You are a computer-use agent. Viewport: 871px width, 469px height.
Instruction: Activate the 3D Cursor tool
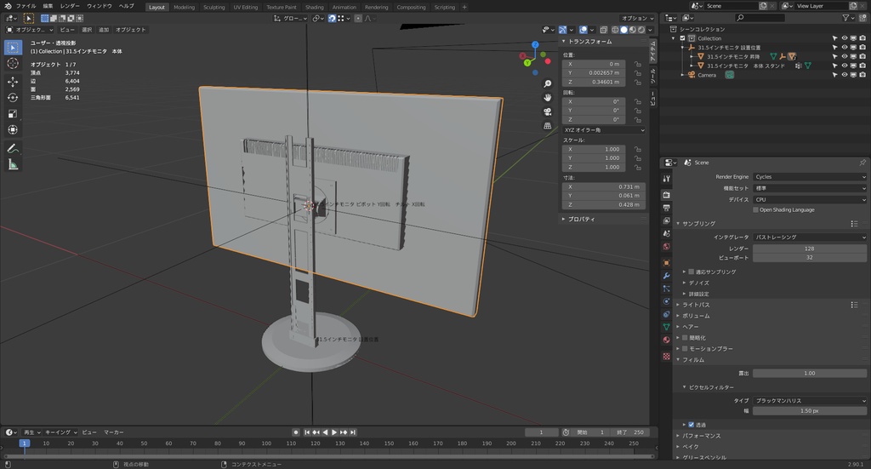(13, 63)
